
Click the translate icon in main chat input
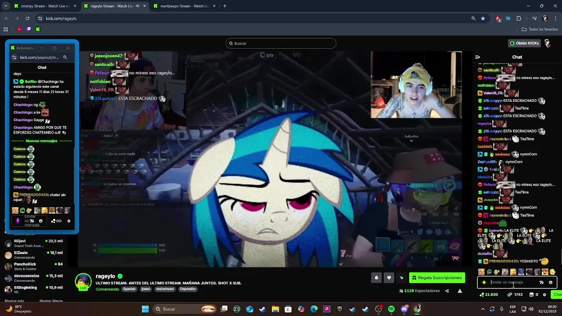pos(541,283)
